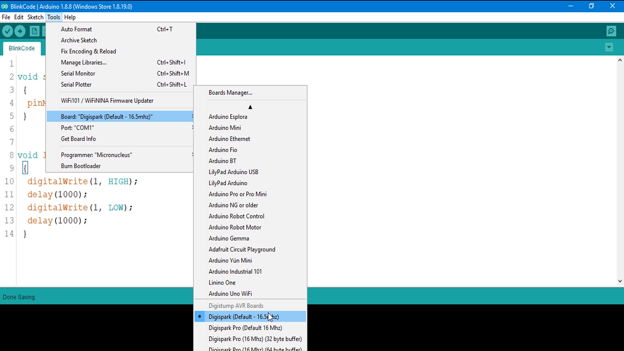Select Arduino Pro or Pro Mini
This screenshot has width=624, height=351.
[x=250, y=194]
